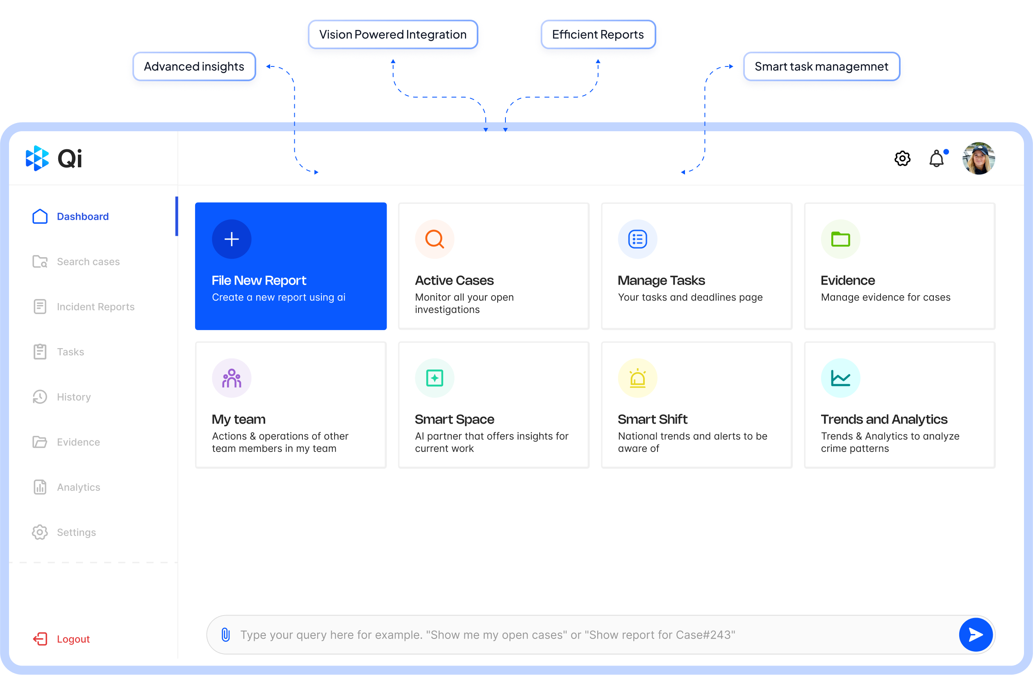Open the Trends and Analytics card
The image size is (1033, 675).
899,405
